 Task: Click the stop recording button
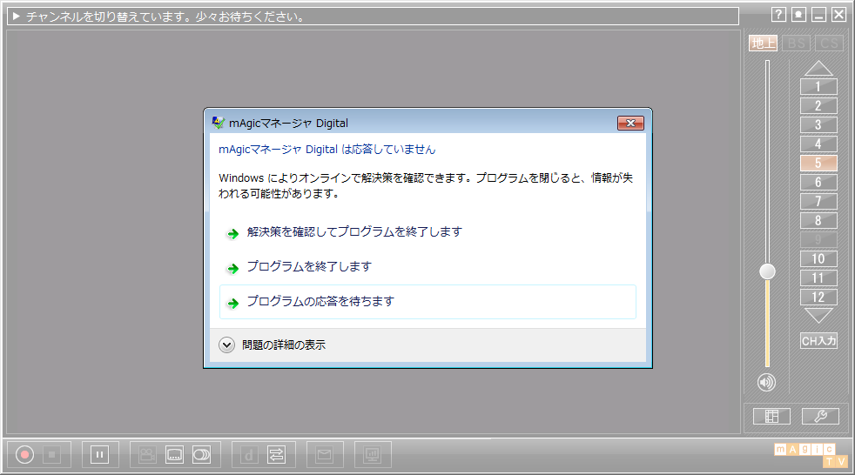(51, 454)
